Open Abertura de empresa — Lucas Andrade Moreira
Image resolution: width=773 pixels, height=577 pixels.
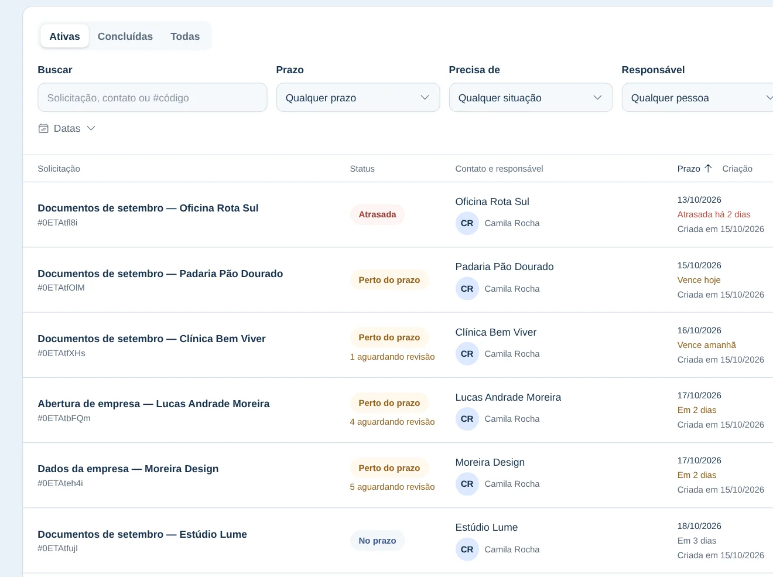pyautogui.click(x=154, y=404)
